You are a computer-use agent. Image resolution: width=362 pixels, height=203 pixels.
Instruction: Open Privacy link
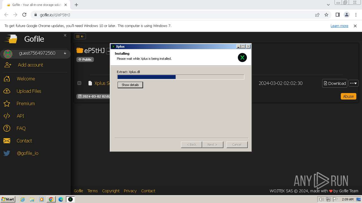[x=130, y=191]
